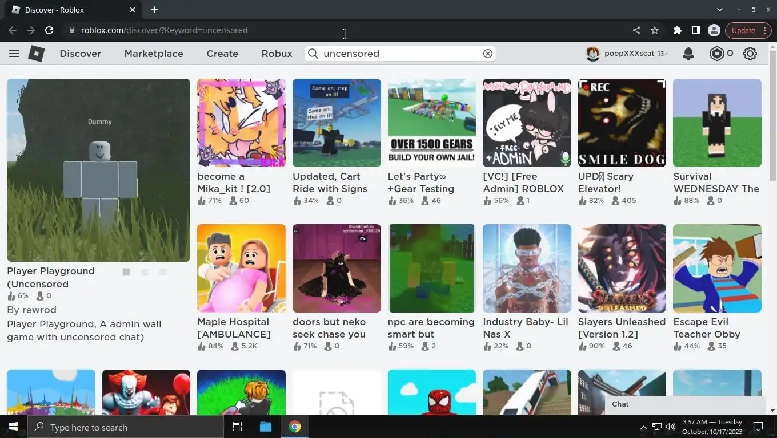Close the Discover - Roblox tab
The height and width of the screenshot is (438, 777).
click(133, 10)
